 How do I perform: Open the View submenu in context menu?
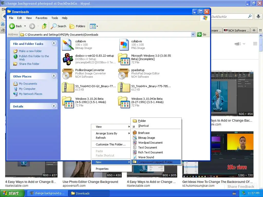111,127
